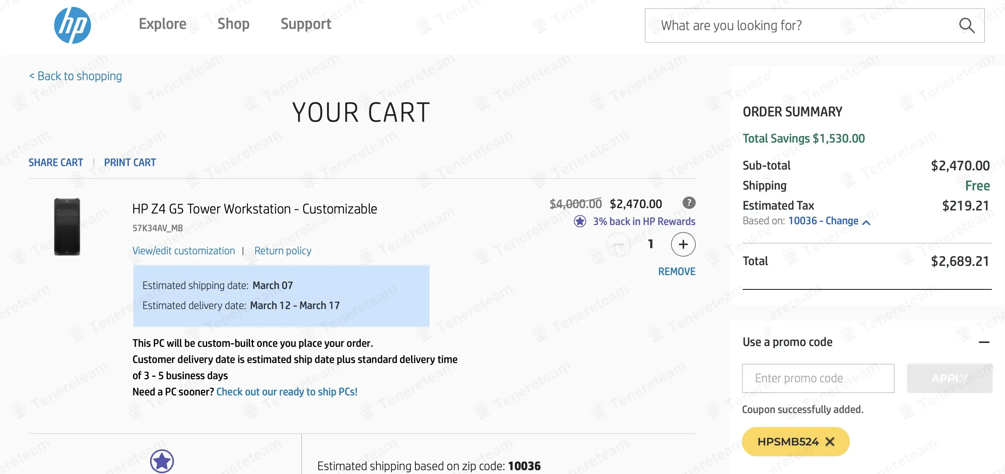Image resolution: width=1005 pixels, height=474 pixels.
Task: Click the price help question mark icon
Action: (689, 203)
